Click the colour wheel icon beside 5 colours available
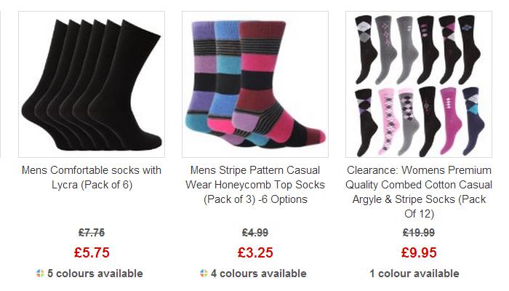This screenshot has width=509, height=291. [40, 274]
